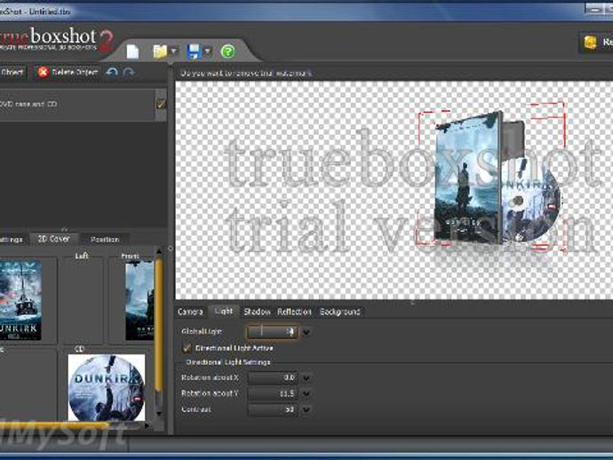
Task: Open the Reflection tab
Action: [x=294, y=312]
